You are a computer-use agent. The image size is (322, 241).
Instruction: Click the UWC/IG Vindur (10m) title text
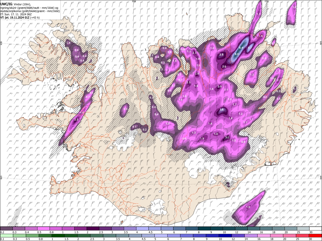tap(15, 4)
